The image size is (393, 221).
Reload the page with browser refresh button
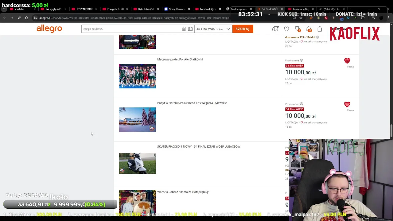tap(19, 18)
